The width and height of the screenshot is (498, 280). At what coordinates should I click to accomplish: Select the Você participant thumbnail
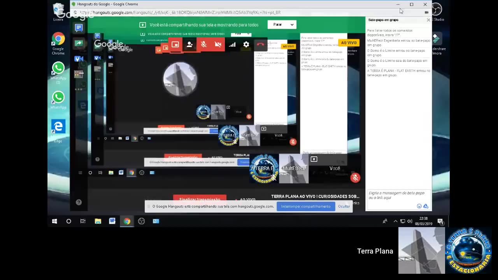pos(335,168)
